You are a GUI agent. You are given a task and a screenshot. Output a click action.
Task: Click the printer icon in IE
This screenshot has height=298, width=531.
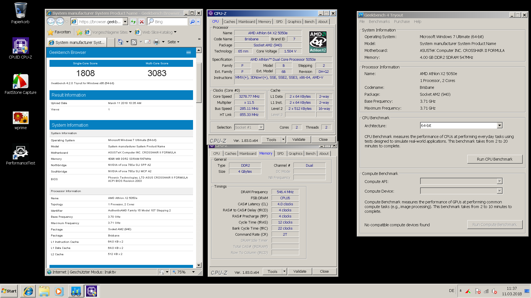point(156,42)
